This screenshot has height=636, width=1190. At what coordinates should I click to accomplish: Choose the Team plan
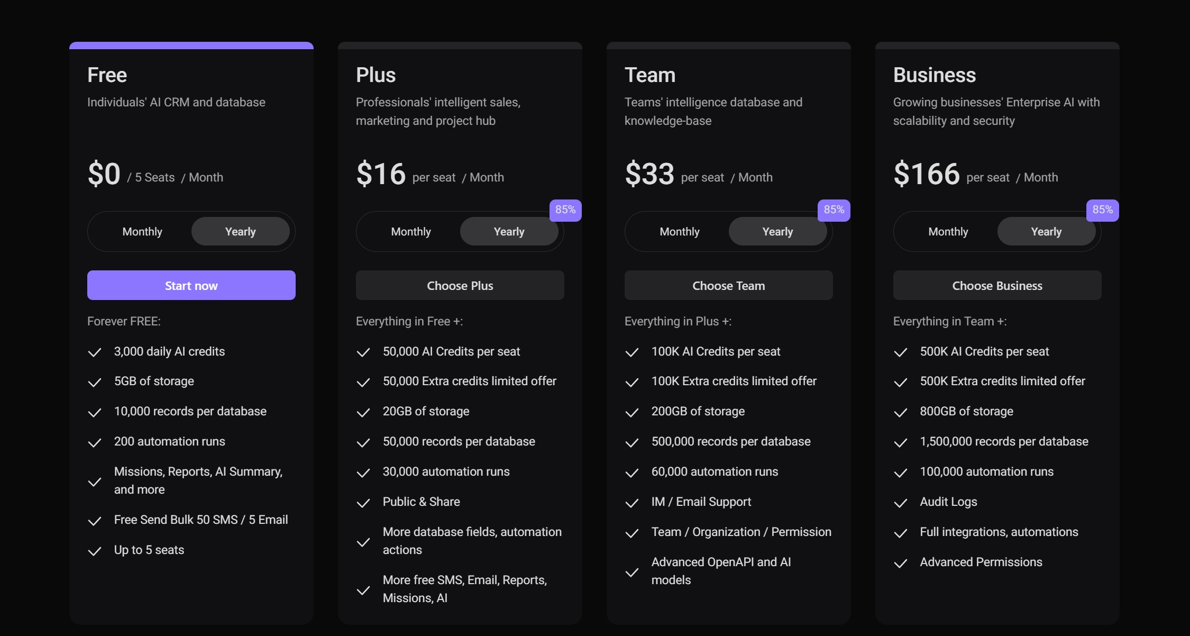729,285
